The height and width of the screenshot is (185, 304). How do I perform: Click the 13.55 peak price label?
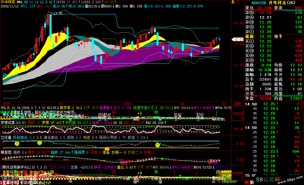(58, 13)
